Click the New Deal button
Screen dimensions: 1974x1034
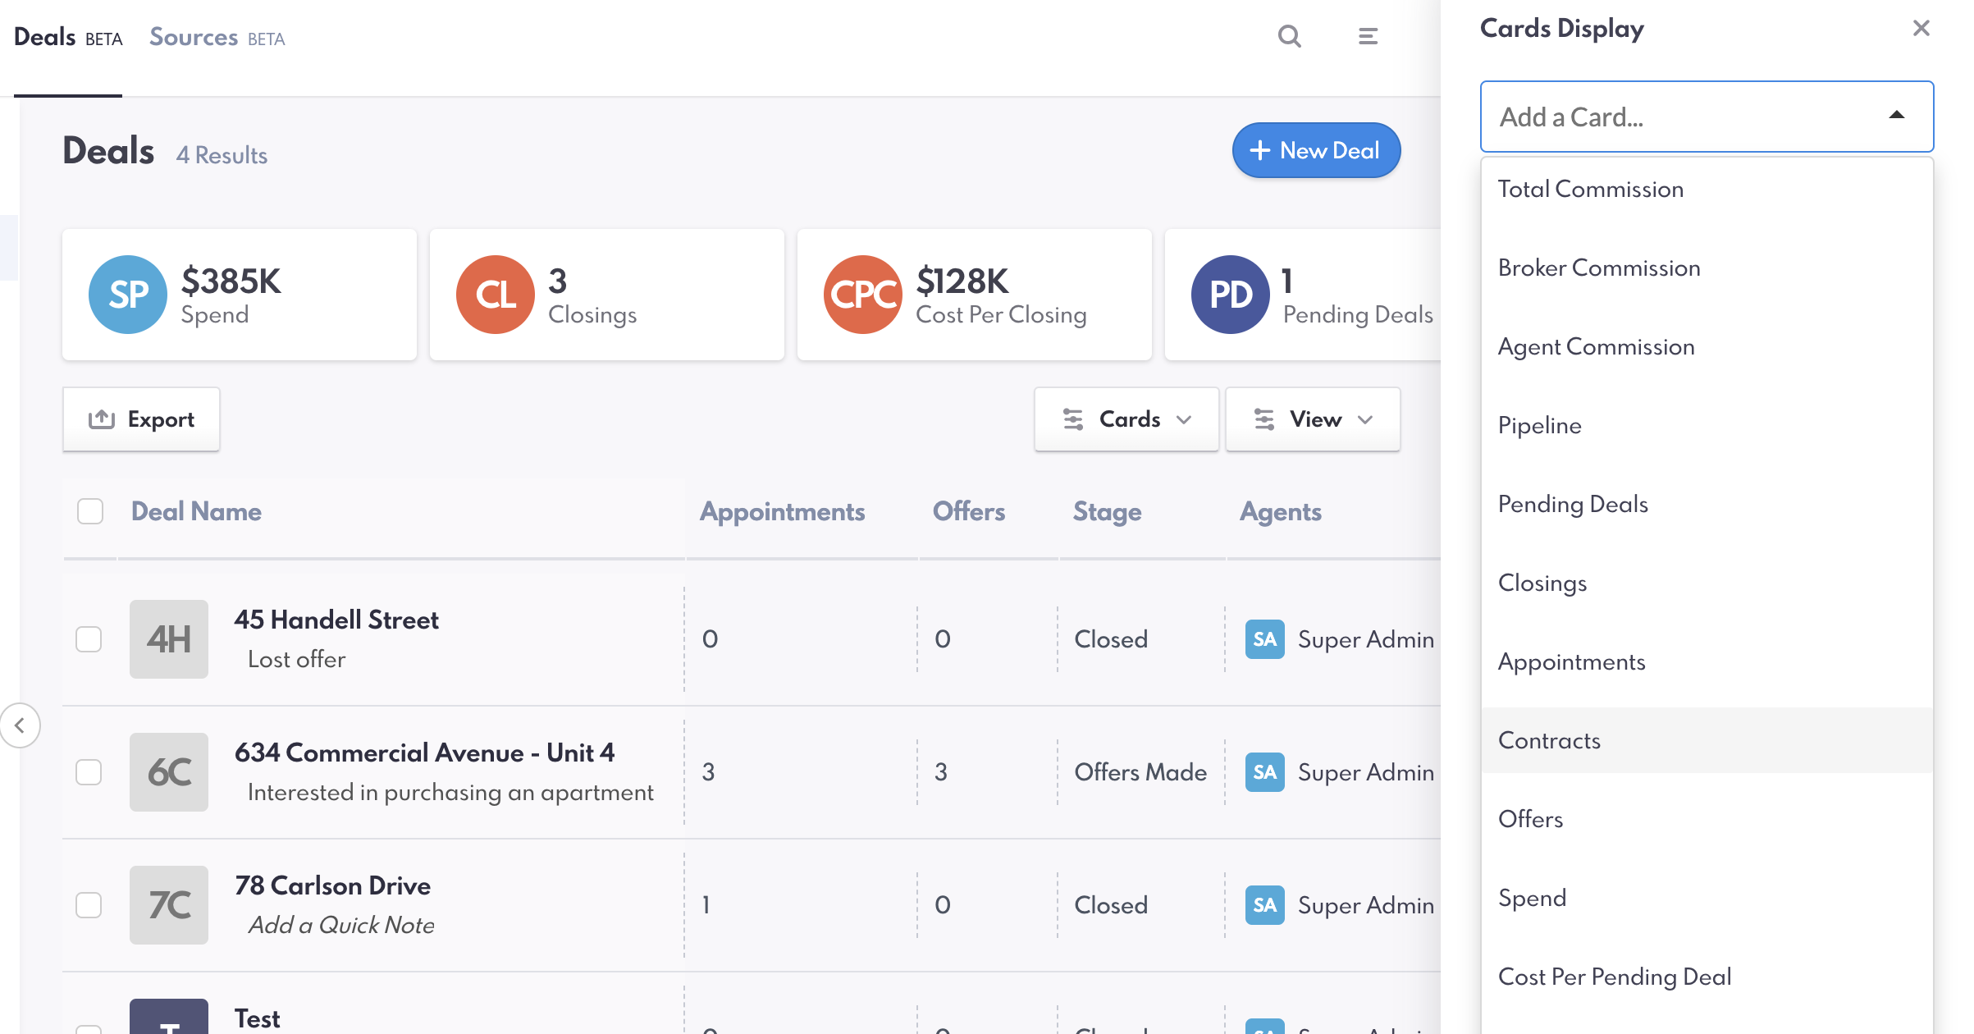(1316, 150)
